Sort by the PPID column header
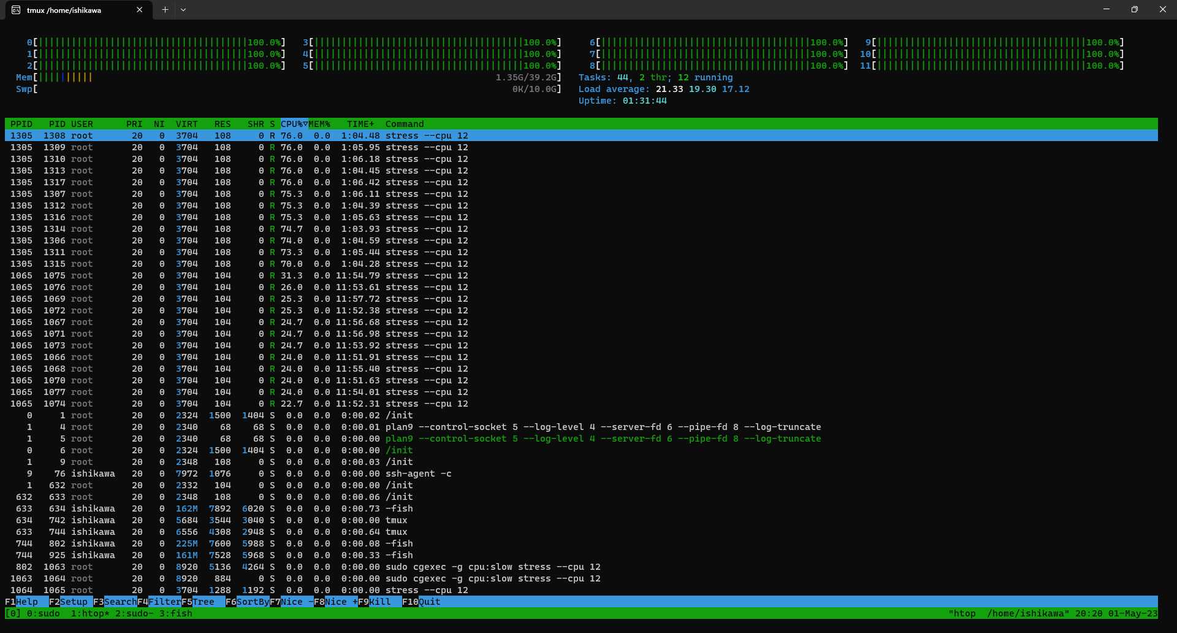The width and height of the screenshot is (1177, 633). [21, 124]
